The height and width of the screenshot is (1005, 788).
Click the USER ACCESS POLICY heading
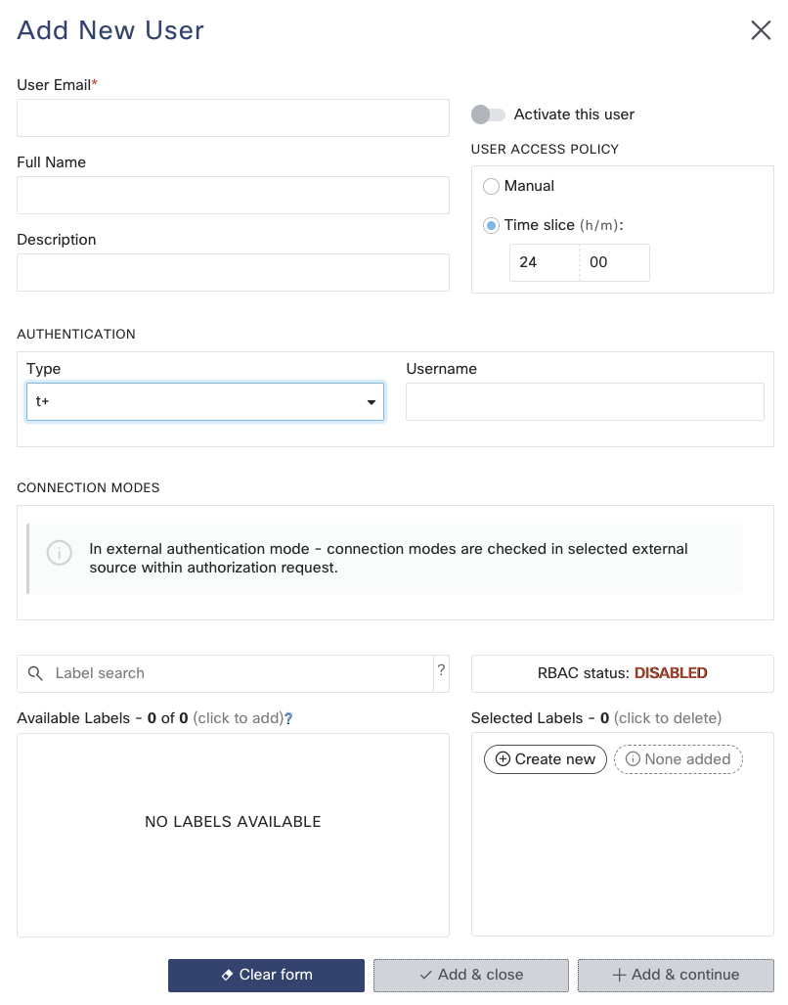[x=545, y=150]
